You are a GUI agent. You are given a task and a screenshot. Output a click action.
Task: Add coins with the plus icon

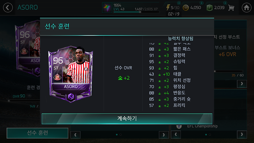pyautogui.click(x=201, y=3)
